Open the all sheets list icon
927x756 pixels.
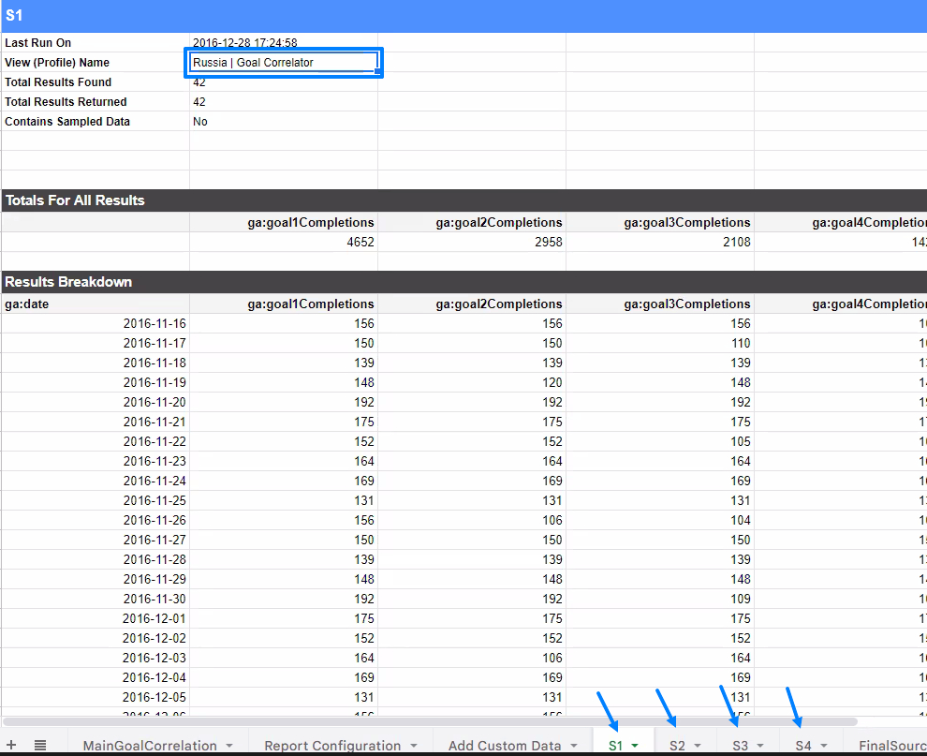point(40,745)
